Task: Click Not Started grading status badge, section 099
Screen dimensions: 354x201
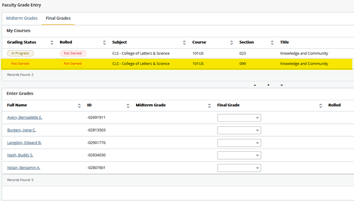Action: [20, 64]
